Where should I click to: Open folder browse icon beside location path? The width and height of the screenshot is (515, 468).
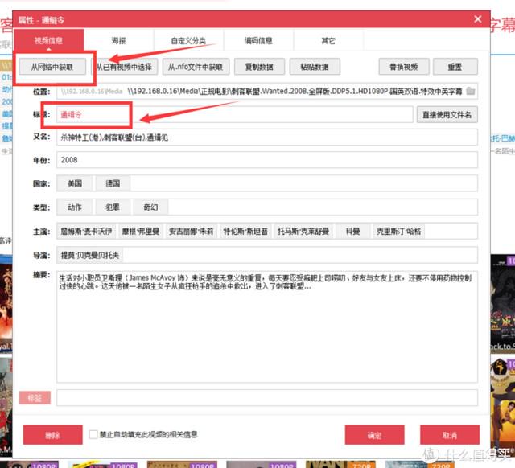pyautogui.click(x=471, y=91)
